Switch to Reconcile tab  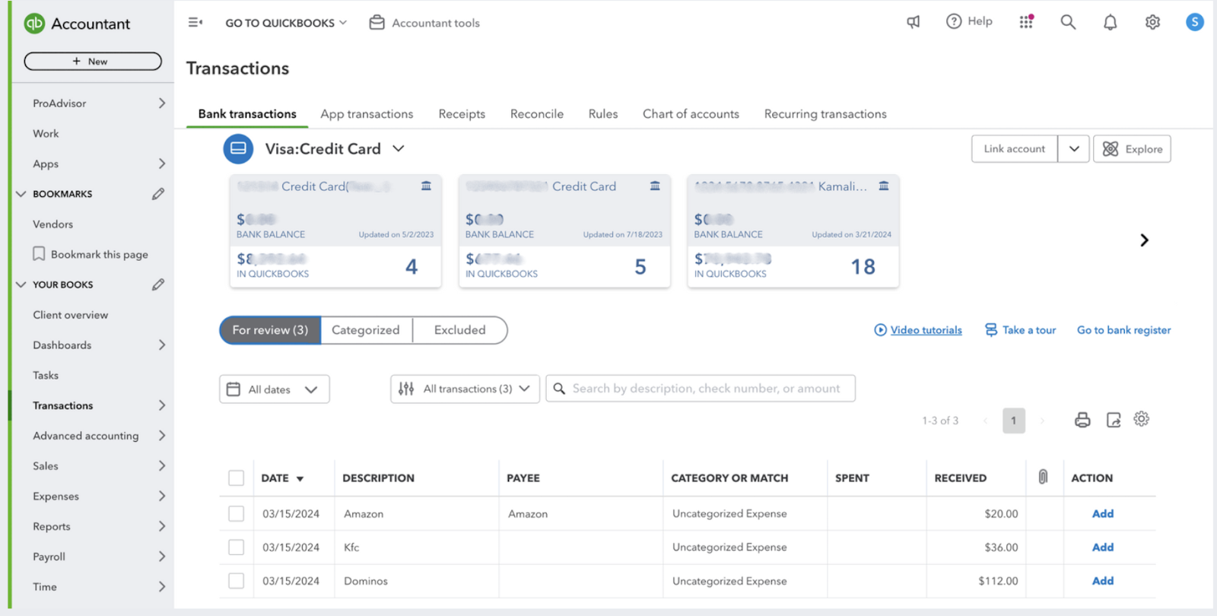tap(537, 114)
